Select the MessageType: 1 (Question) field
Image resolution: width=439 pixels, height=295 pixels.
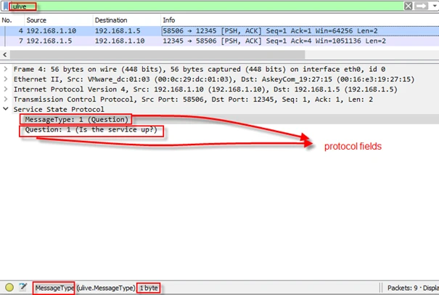coord(76,119)
